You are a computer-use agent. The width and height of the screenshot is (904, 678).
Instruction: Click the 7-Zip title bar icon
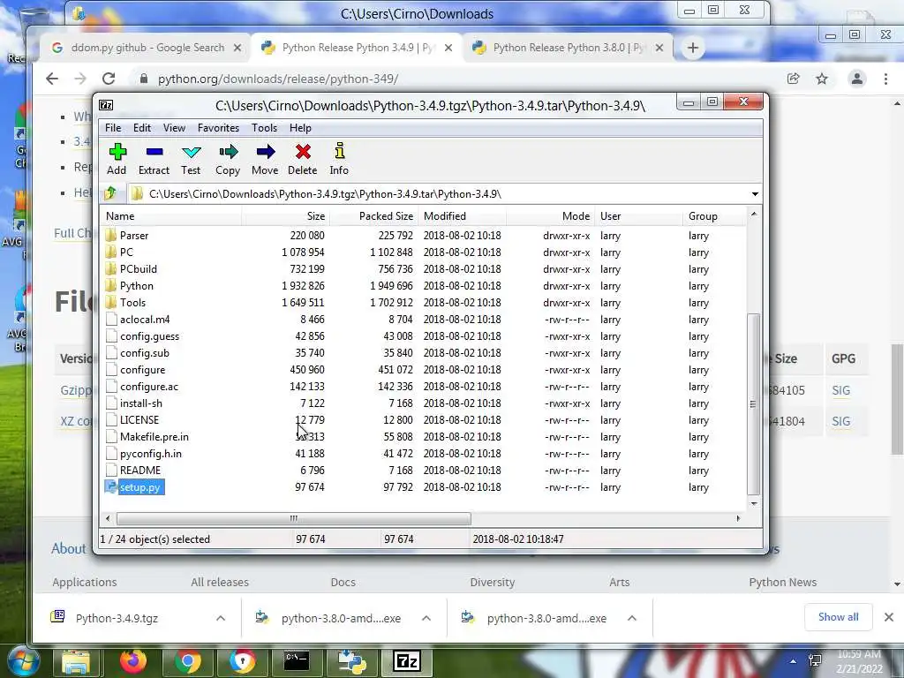click(106, 105)
